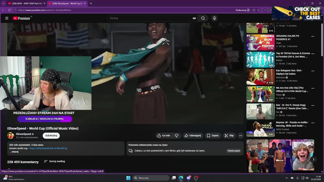Click the Wyszukaj taskbar search box
The image size is (324, 182).
click(151, 178)
